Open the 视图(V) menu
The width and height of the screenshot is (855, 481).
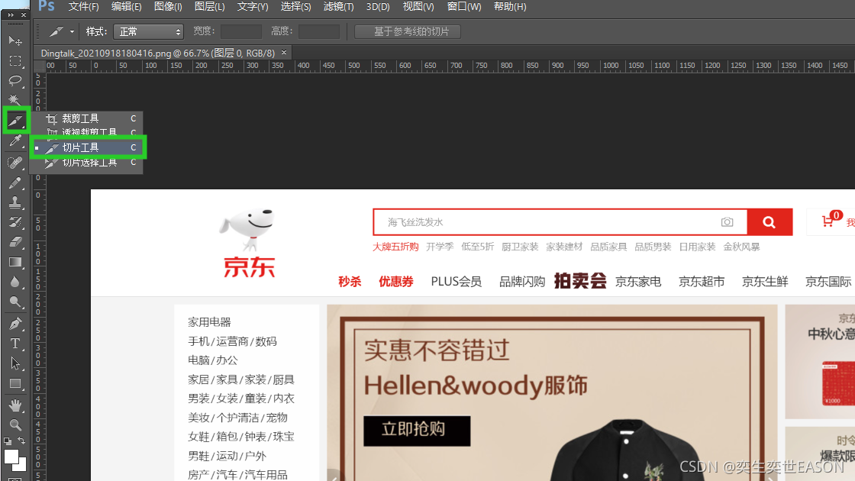click(418, 7)
